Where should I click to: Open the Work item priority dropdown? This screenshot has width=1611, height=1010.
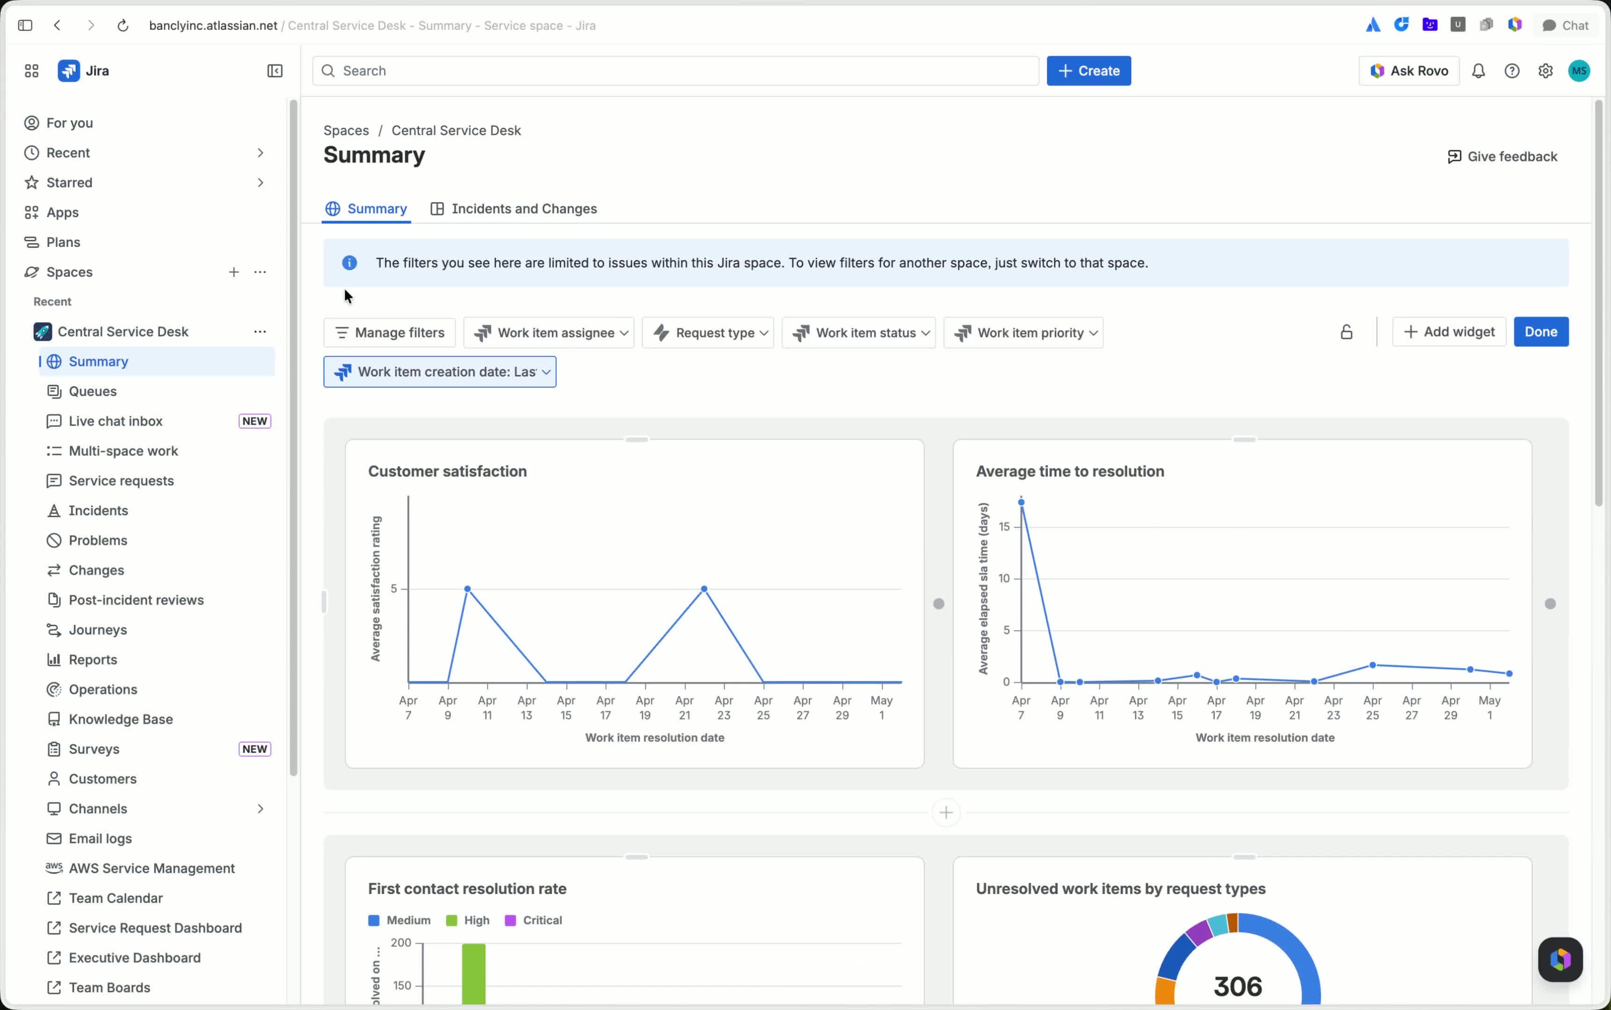tap(1023, 332)
